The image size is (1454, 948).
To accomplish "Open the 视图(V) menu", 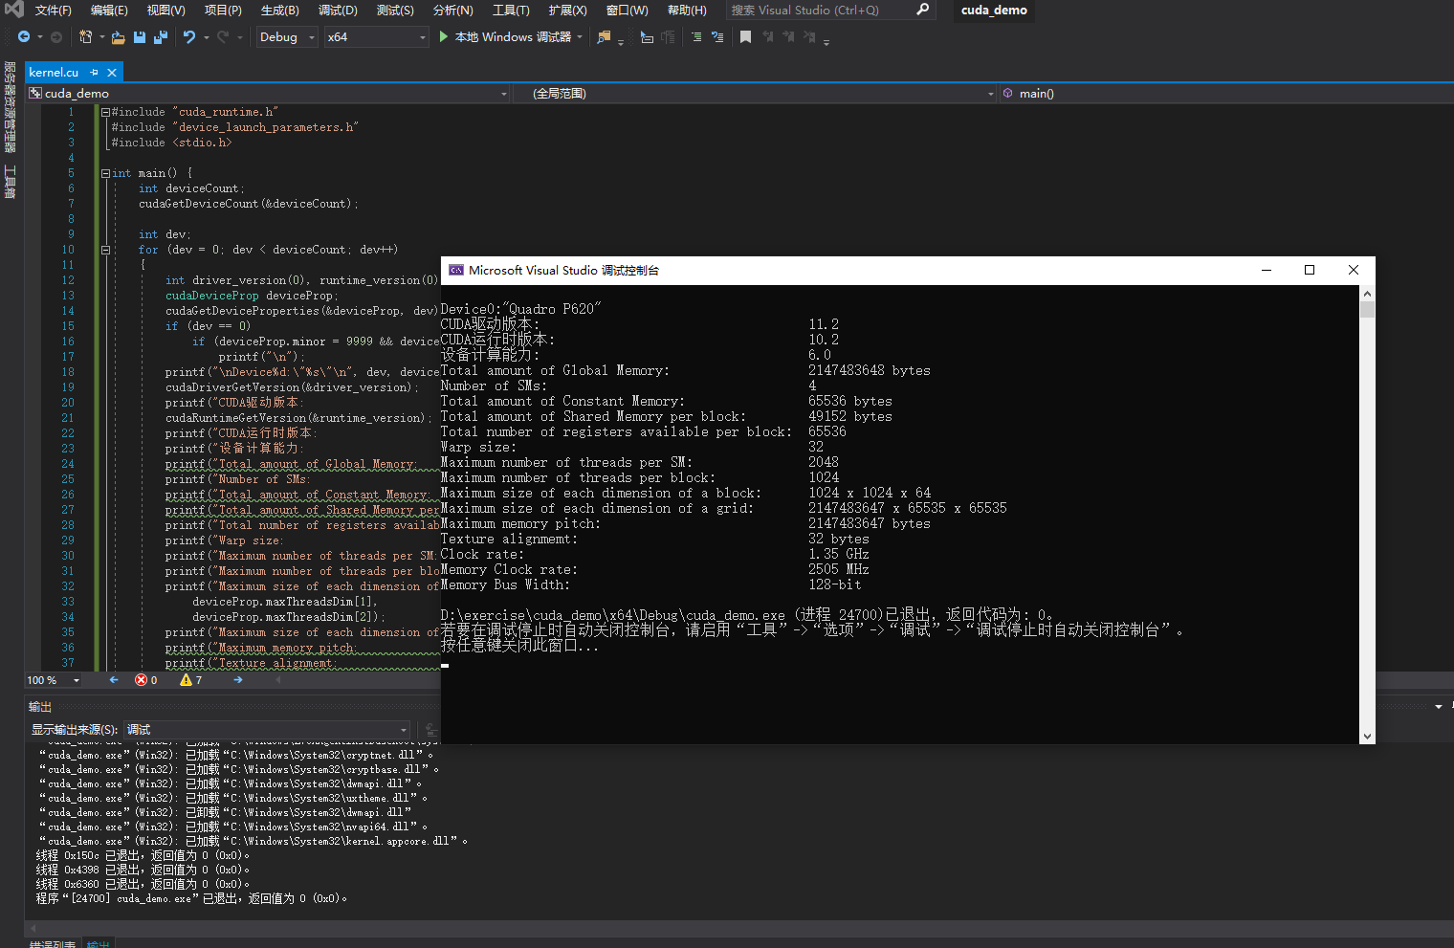I will [x=165, y=10].
